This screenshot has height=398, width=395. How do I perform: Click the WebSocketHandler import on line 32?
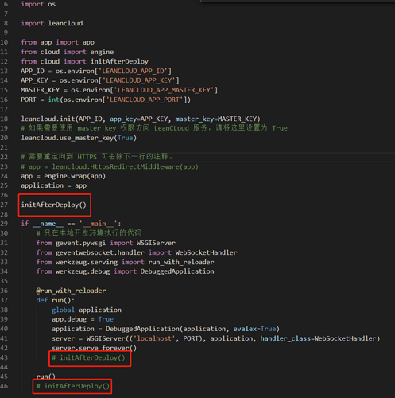pos(206,252)
